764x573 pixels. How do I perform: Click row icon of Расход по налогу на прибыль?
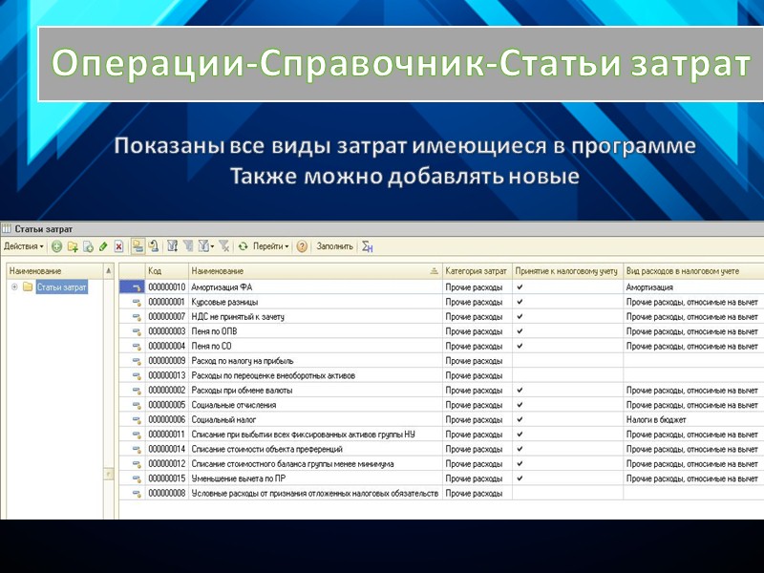pyautogui.click(x=137, y=362)
